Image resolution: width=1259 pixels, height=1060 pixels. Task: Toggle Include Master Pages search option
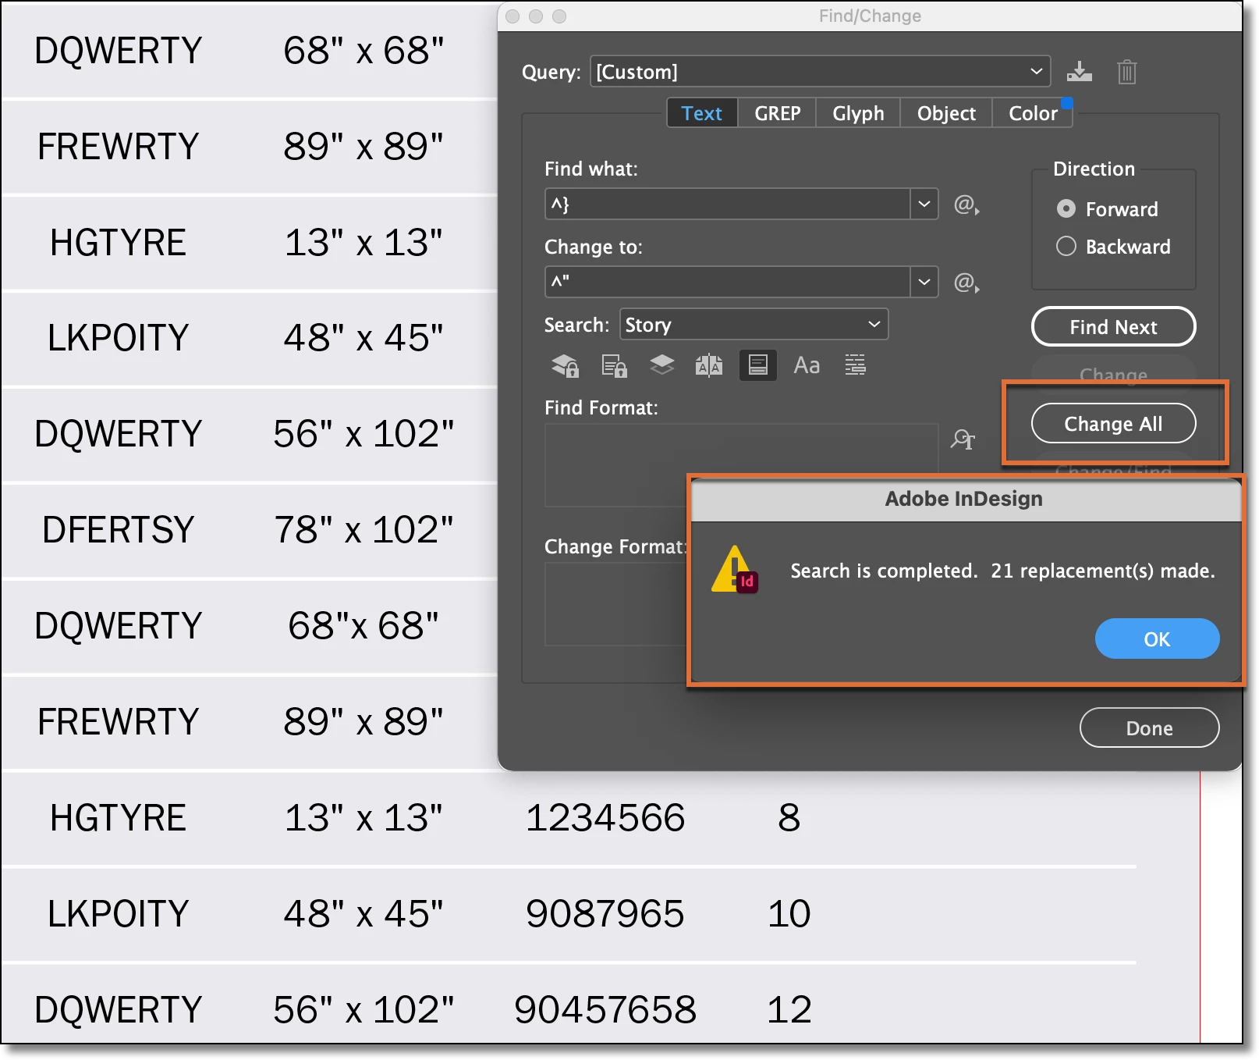click(x=709, y=365)
